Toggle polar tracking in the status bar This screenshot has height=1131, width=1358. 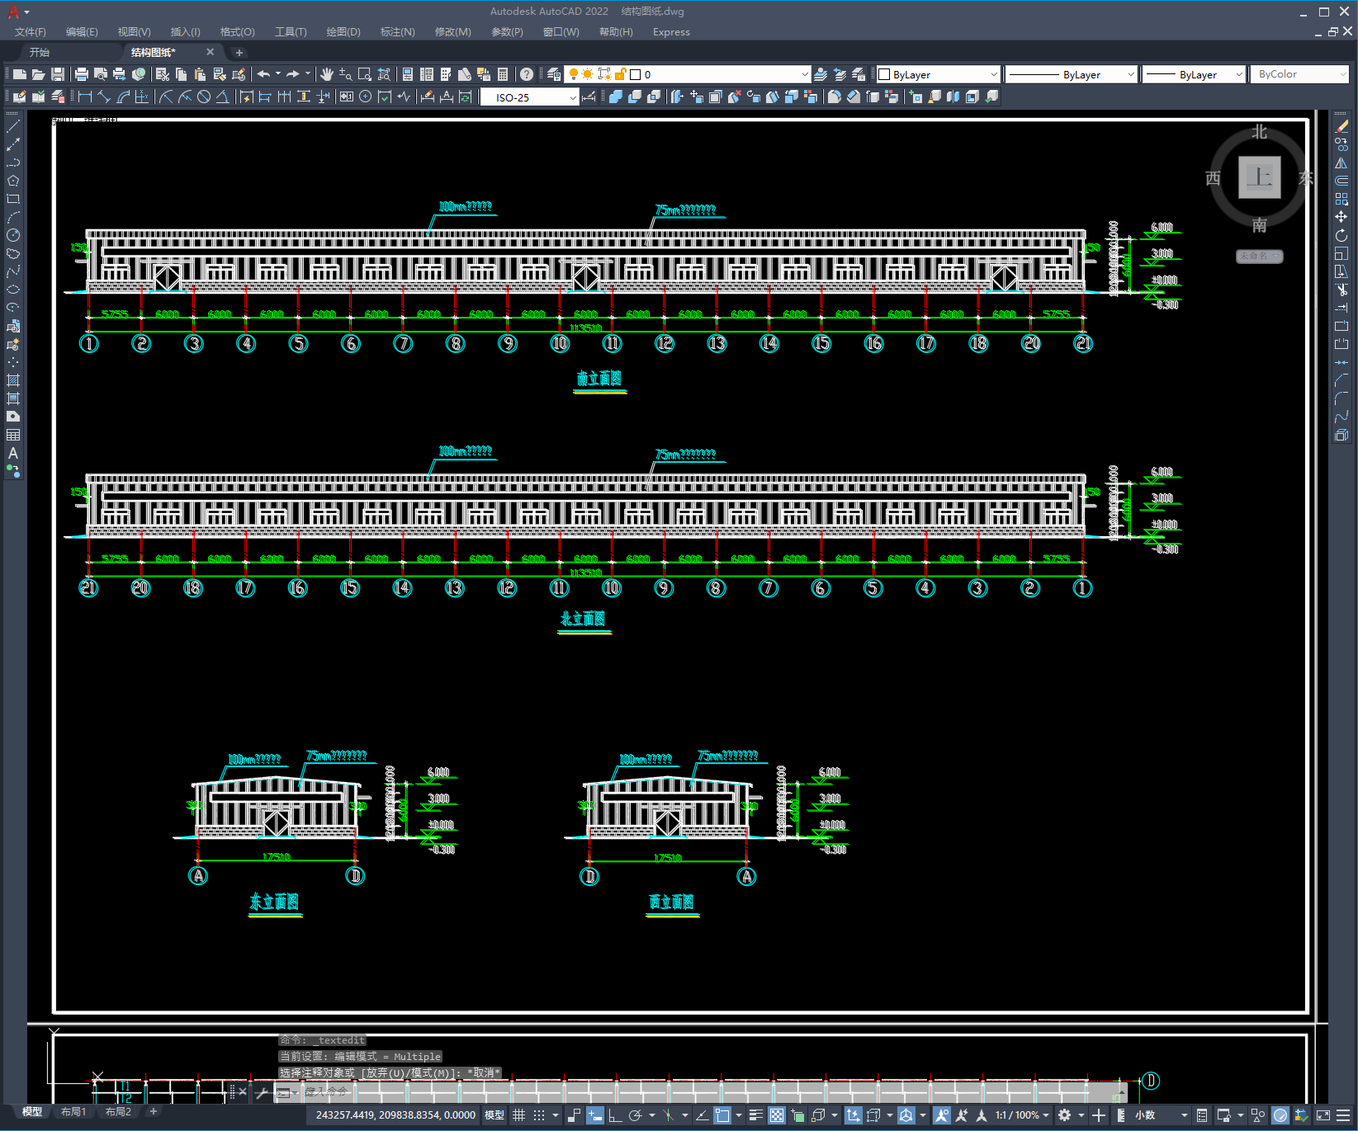point(635,1115)
